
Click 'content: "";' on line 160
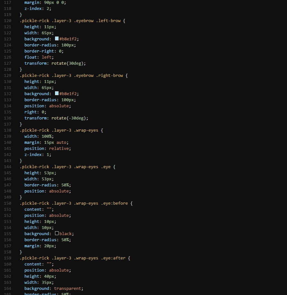(39, 264)
